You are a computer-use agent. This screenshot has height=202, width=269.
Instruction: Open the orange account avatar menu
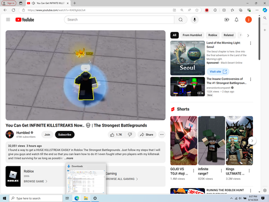click(249, 19)
